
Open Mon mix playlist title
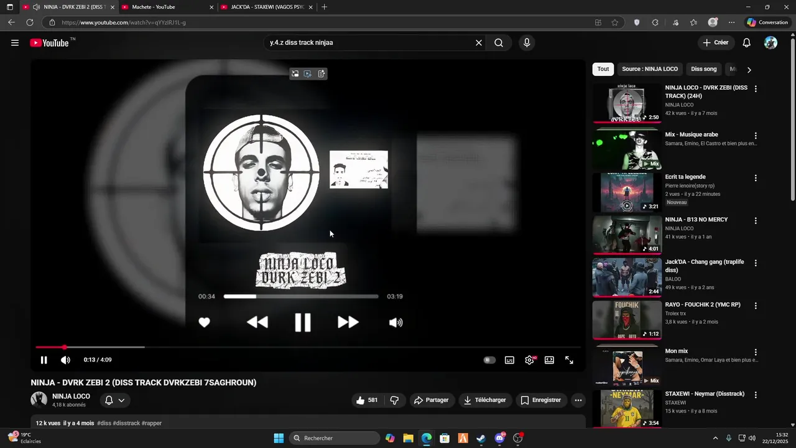(677, 351)
